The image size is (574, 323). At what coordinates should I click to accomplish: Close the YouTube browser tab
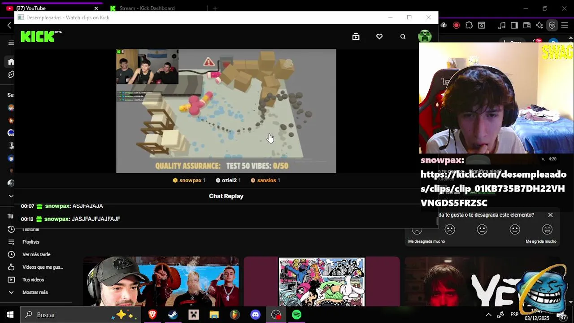pyautogui.click(x=96, y=8)
